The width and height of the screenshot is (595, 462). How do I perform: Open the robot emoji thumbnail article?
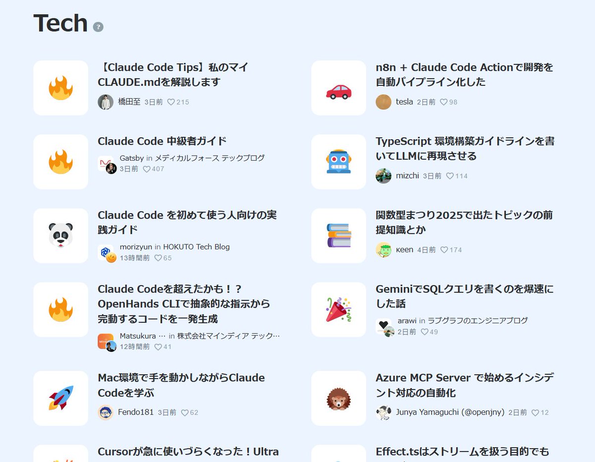pyautogui.click(x=339, y=162)
